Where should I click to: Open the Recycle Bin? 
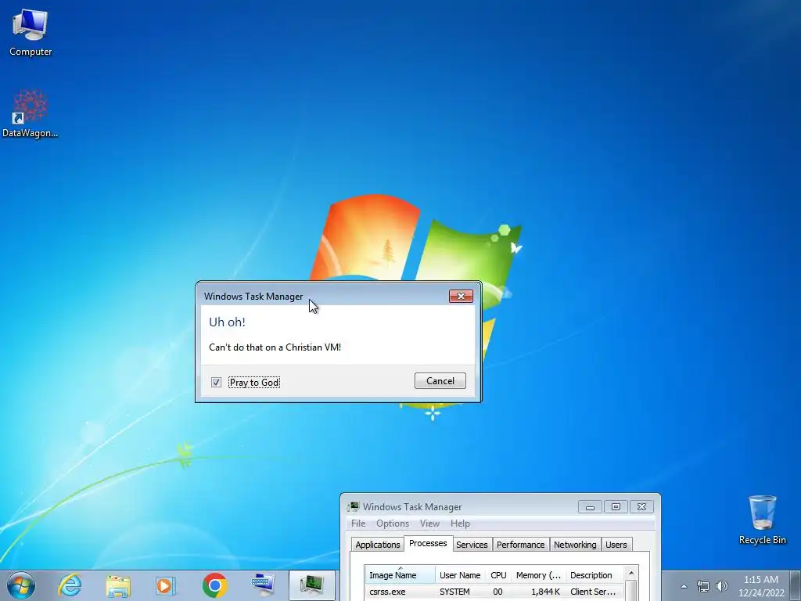(762, 520)
